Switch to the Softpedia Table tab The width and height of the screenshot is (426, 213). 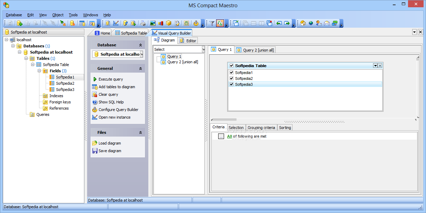(x=131, y=33)
